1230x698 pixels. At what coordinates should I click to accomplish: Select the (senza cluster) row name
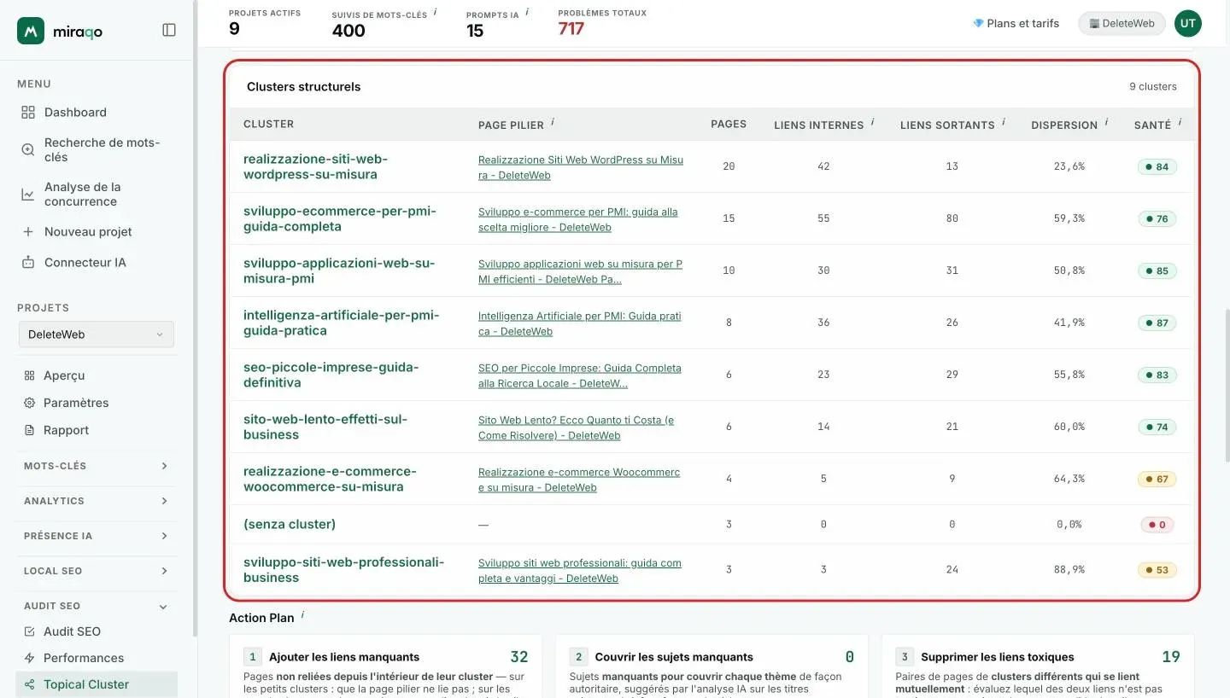[x=290, y=524]
